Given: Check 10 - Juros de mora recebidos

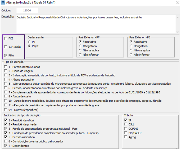Looking at the screenshot, I should [6, 101].
